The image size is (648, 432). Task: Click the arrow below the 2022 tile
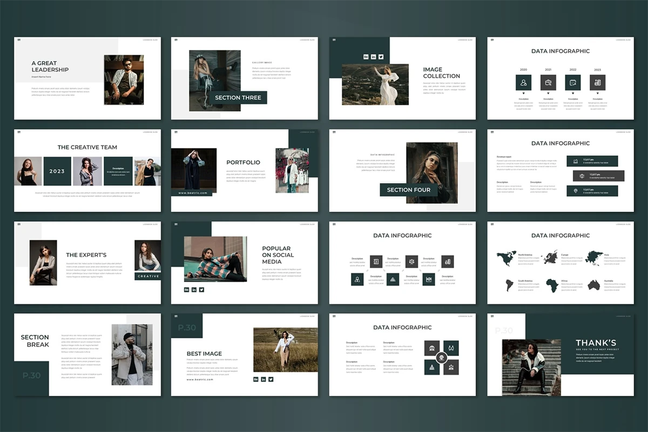pos(573,93)
